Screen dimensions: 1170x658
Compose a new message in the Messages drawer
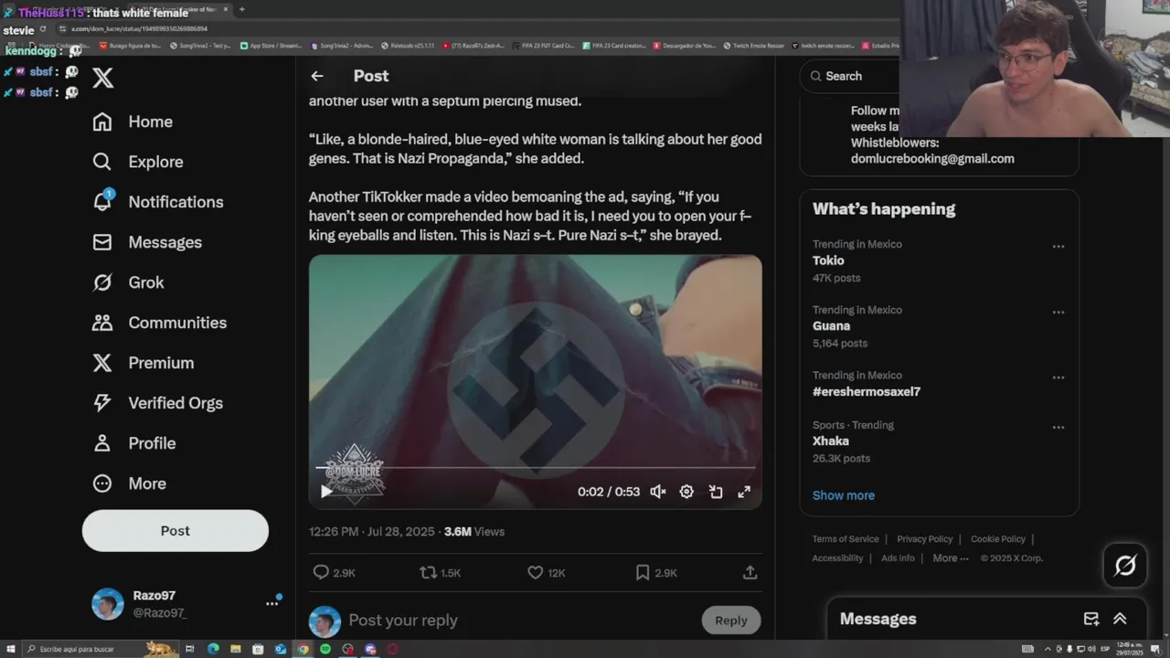click(x=1091, y=619)
